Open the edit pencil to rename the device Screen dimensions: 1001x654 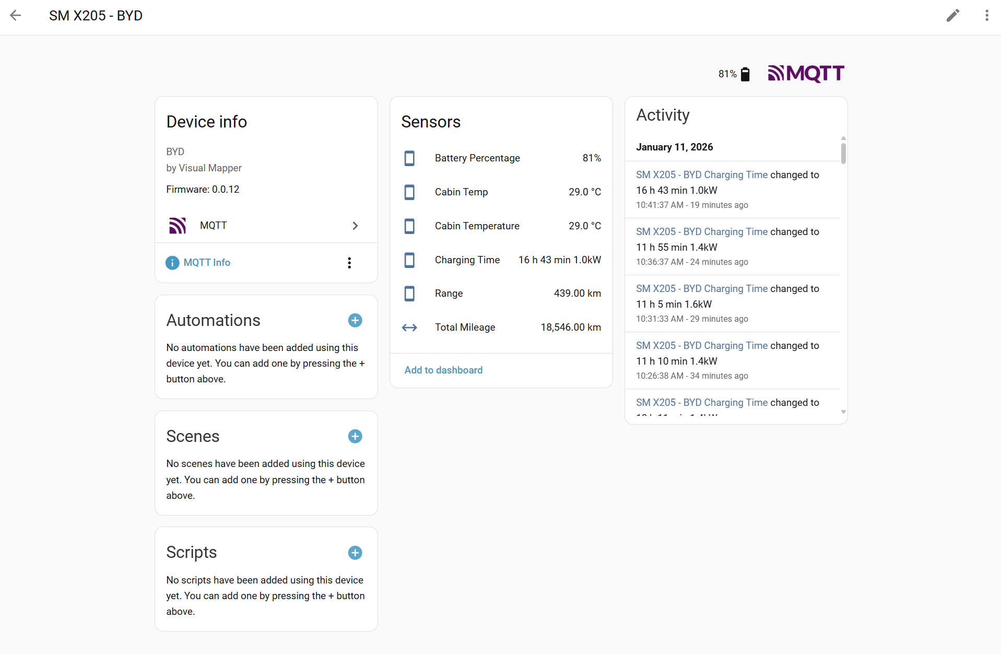953,16
